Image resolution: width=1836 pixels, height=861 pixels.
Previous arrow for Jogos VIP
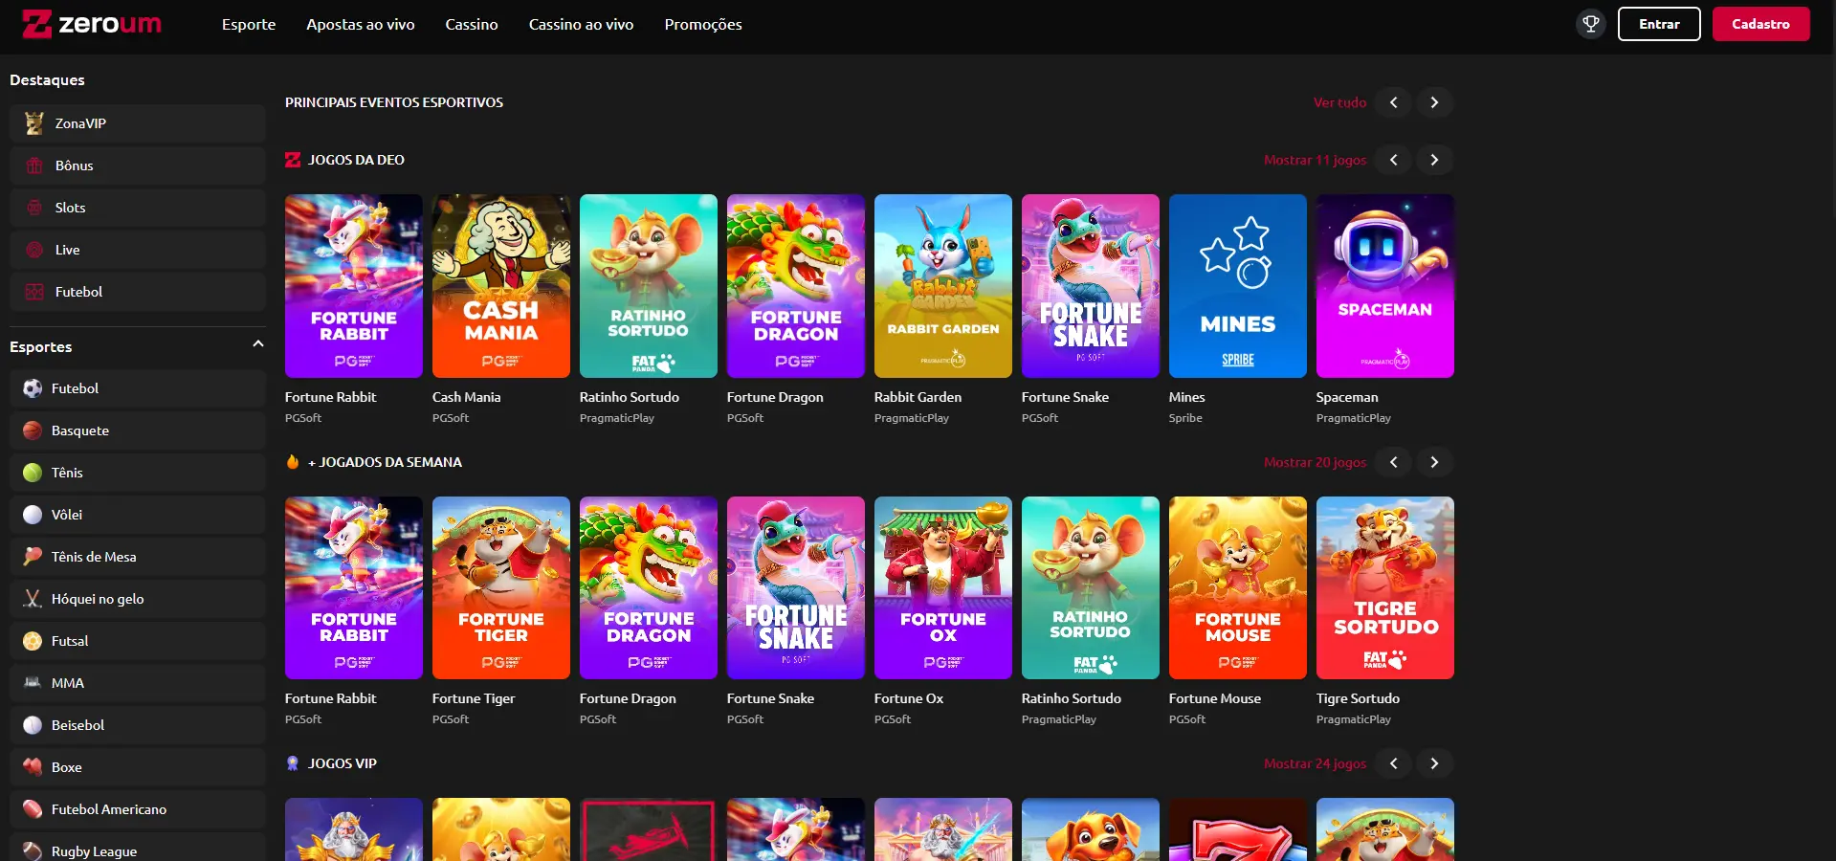click(1393, 763)
